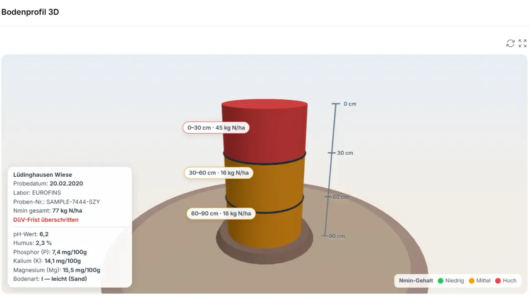Click the 30 cm depth scale label
The width and height of the screenshot is (530, 298).
345,153
